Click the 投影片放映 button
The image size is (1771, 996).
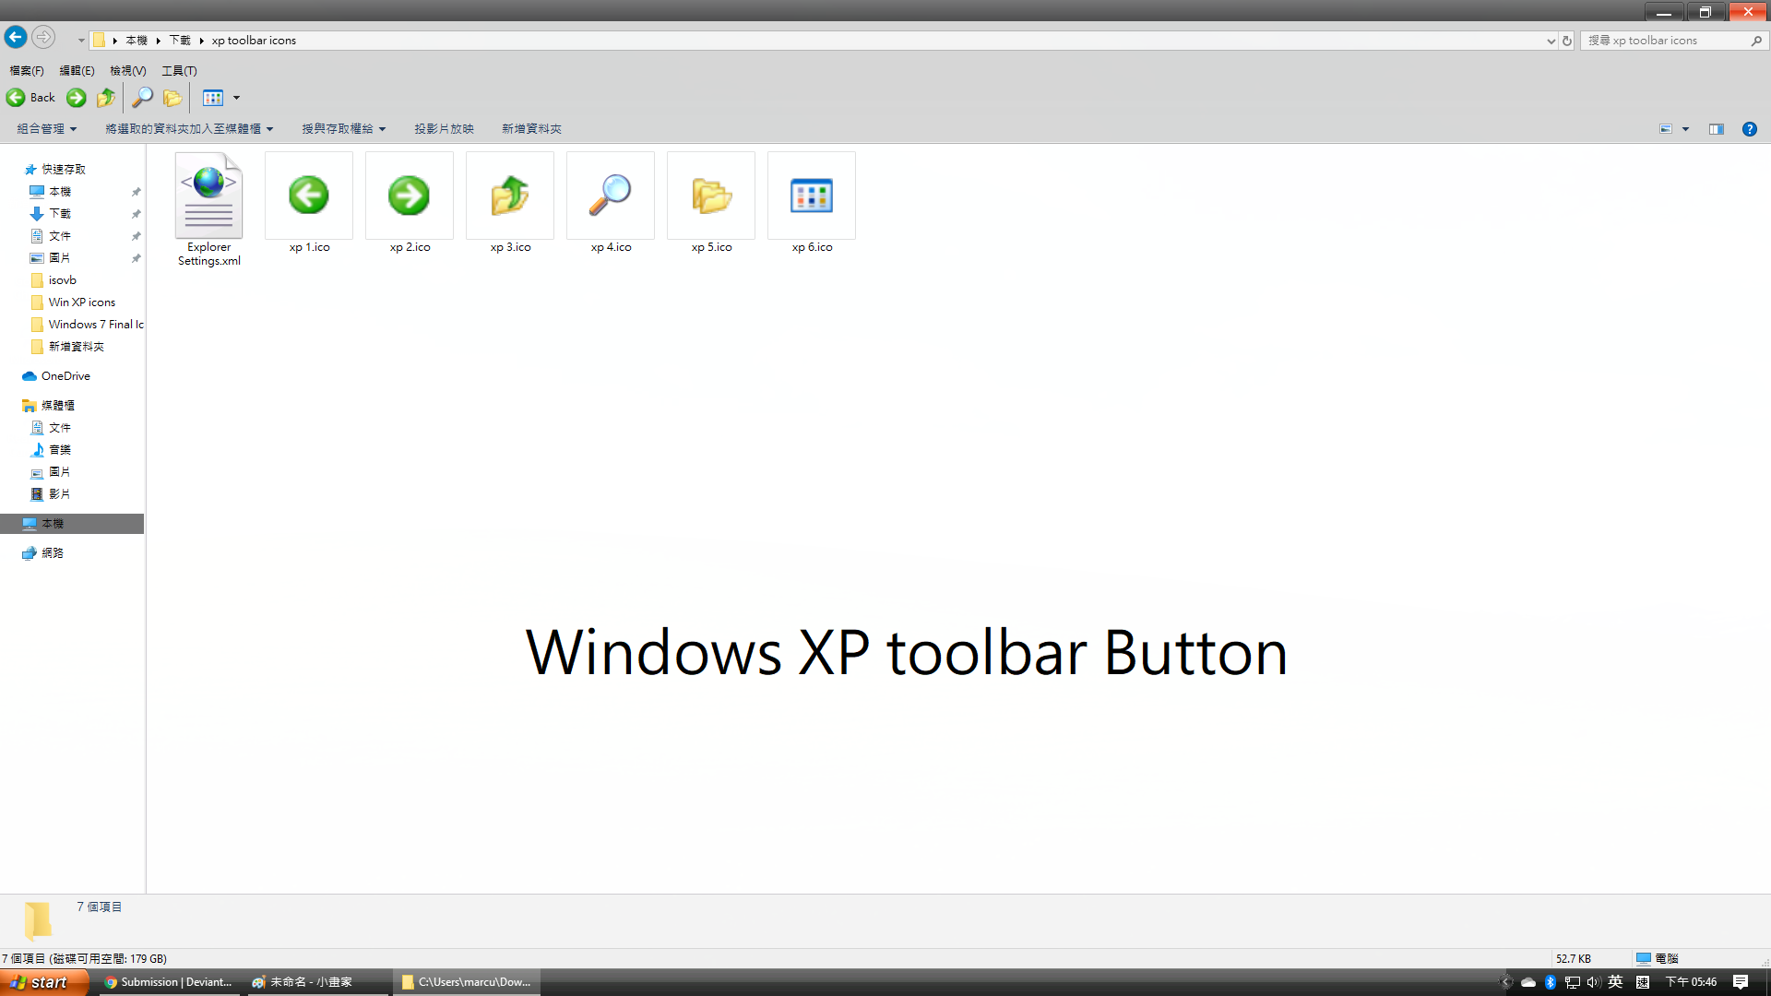pos(443,128)
